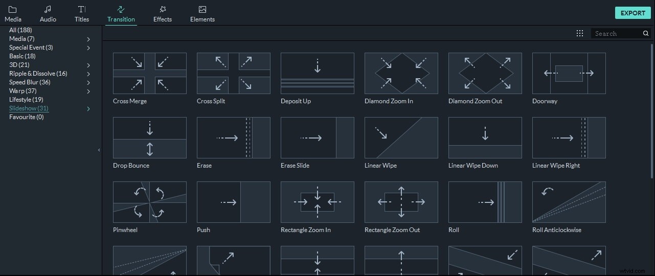Image resolution: width=655 pixels, height=276 pixels.
Task: Select the Lifestyle (19) category
Action: click(26, 100)
